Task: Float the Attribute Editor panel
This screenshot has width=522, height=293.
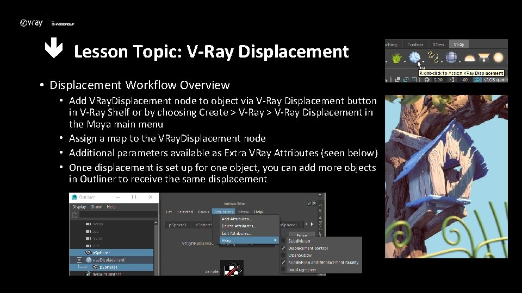Action: (x=309, y=203)
